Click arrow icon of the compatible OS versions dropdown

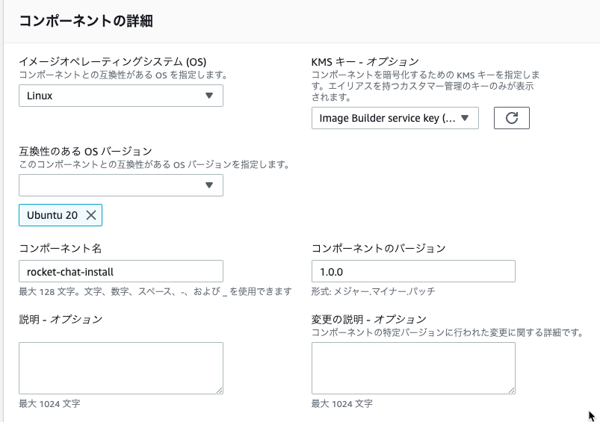(209, 185)
